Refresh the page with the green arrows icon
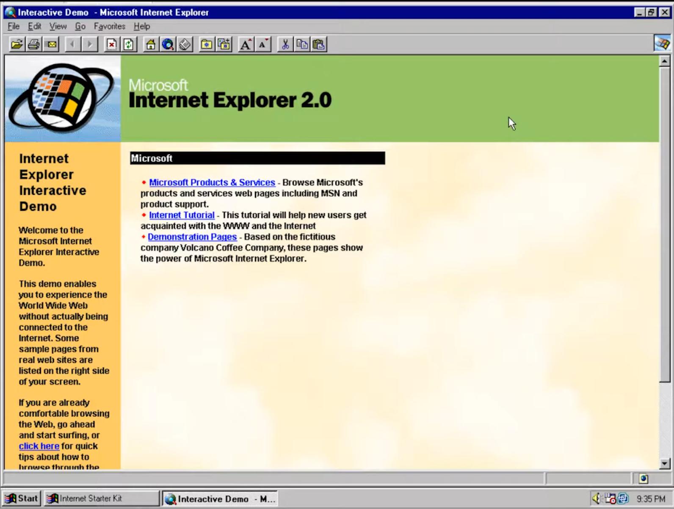Screen dimensions: 674x509 pyautogui.click(x=129, y=44)
